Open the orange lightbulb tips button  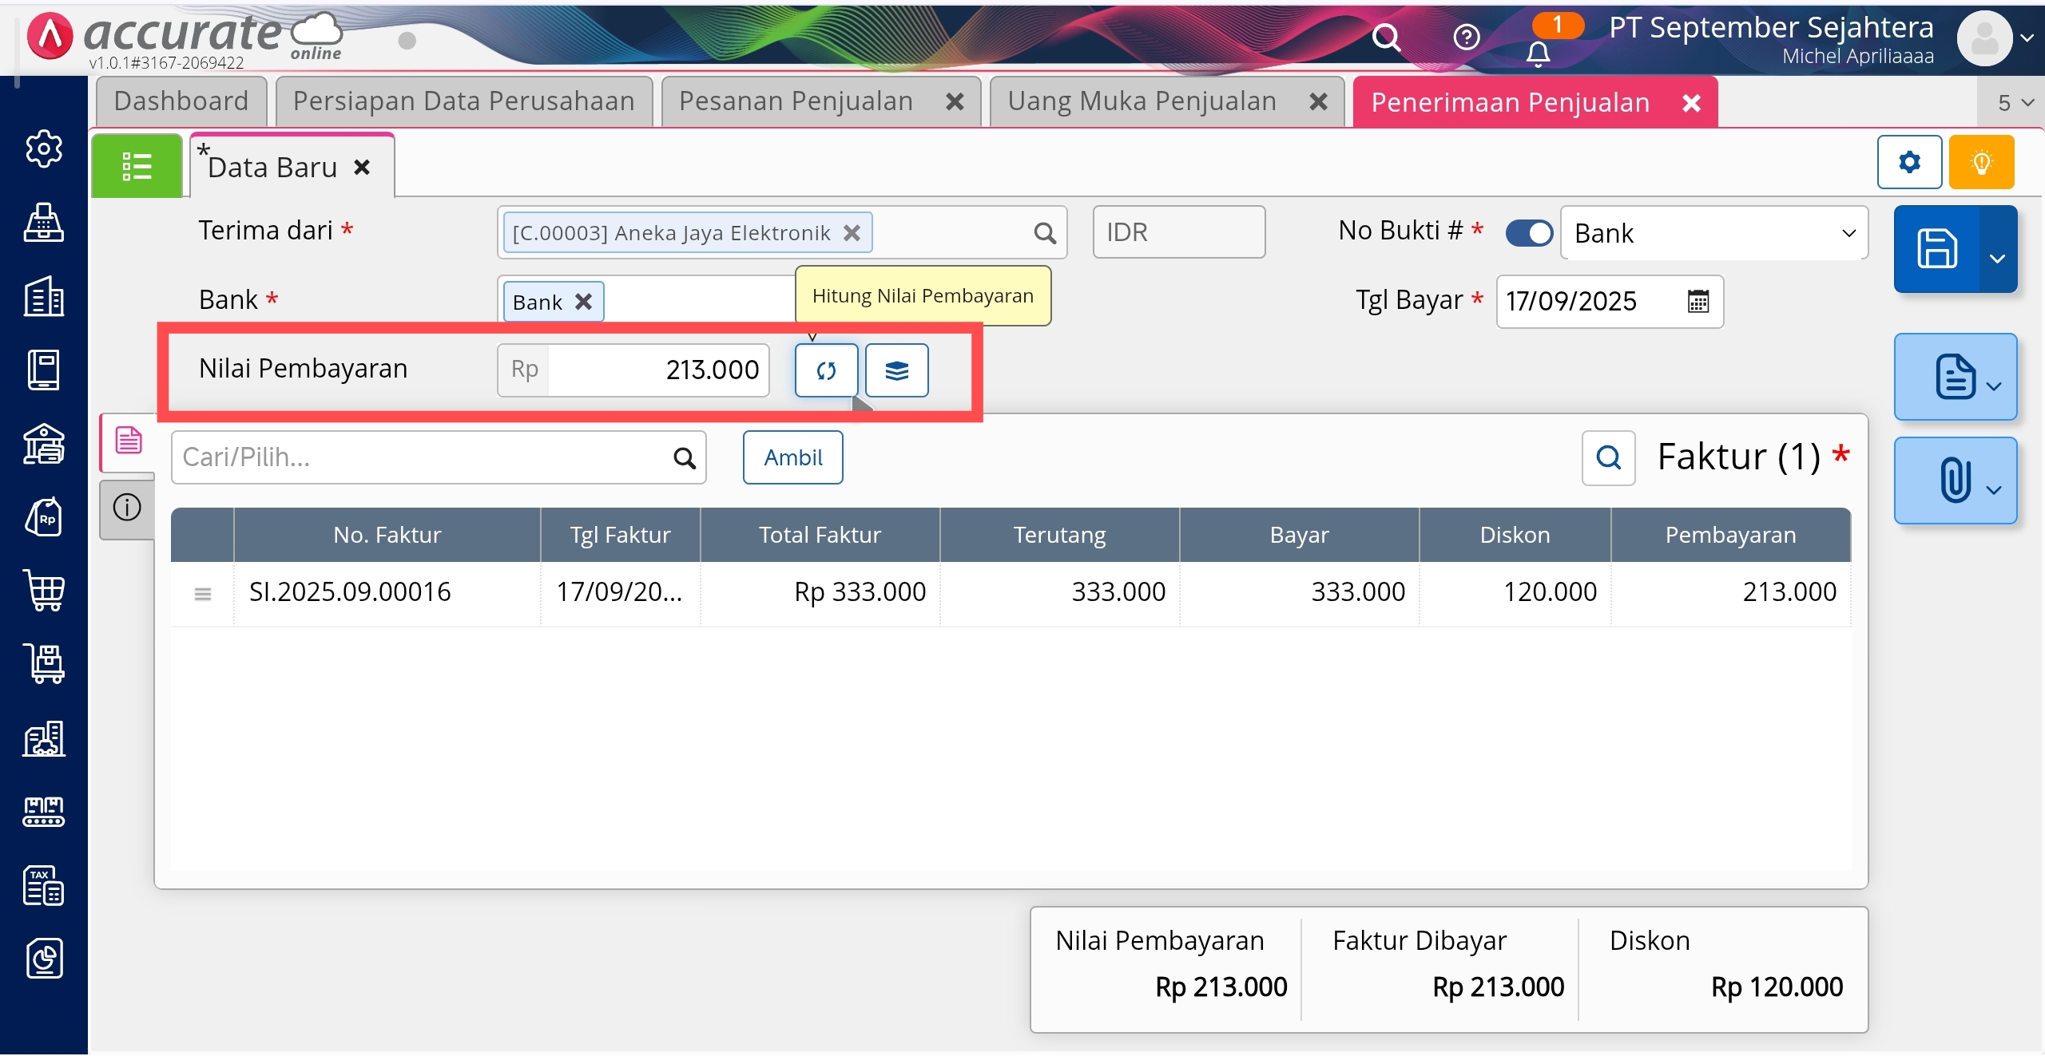[x=1981, y=162]
